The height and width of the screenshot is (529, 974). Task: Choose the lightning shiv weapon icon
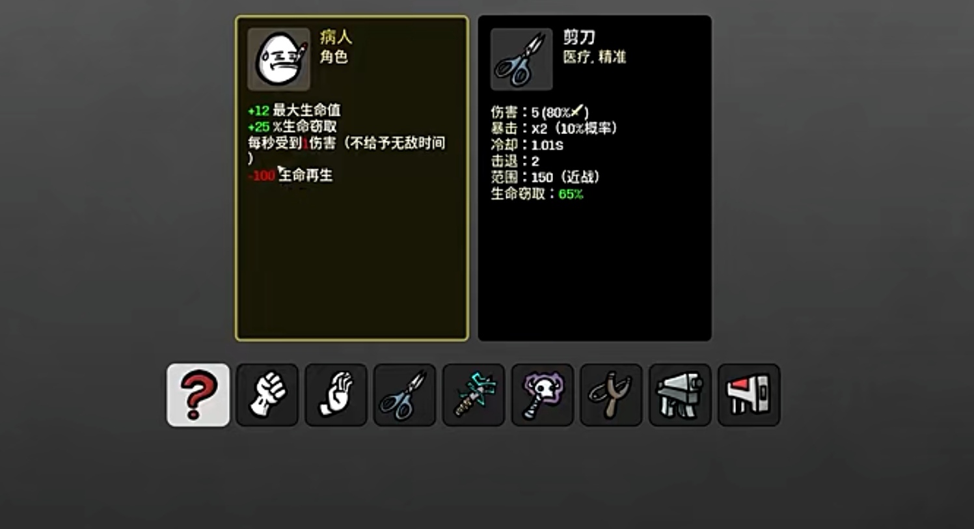point(474,395)
